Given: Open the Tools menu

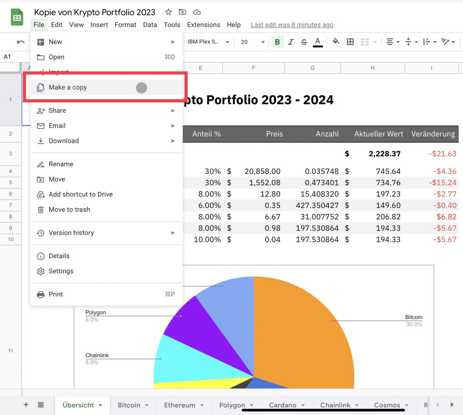Looking at the screenshot, I should (x=172, y=25).
